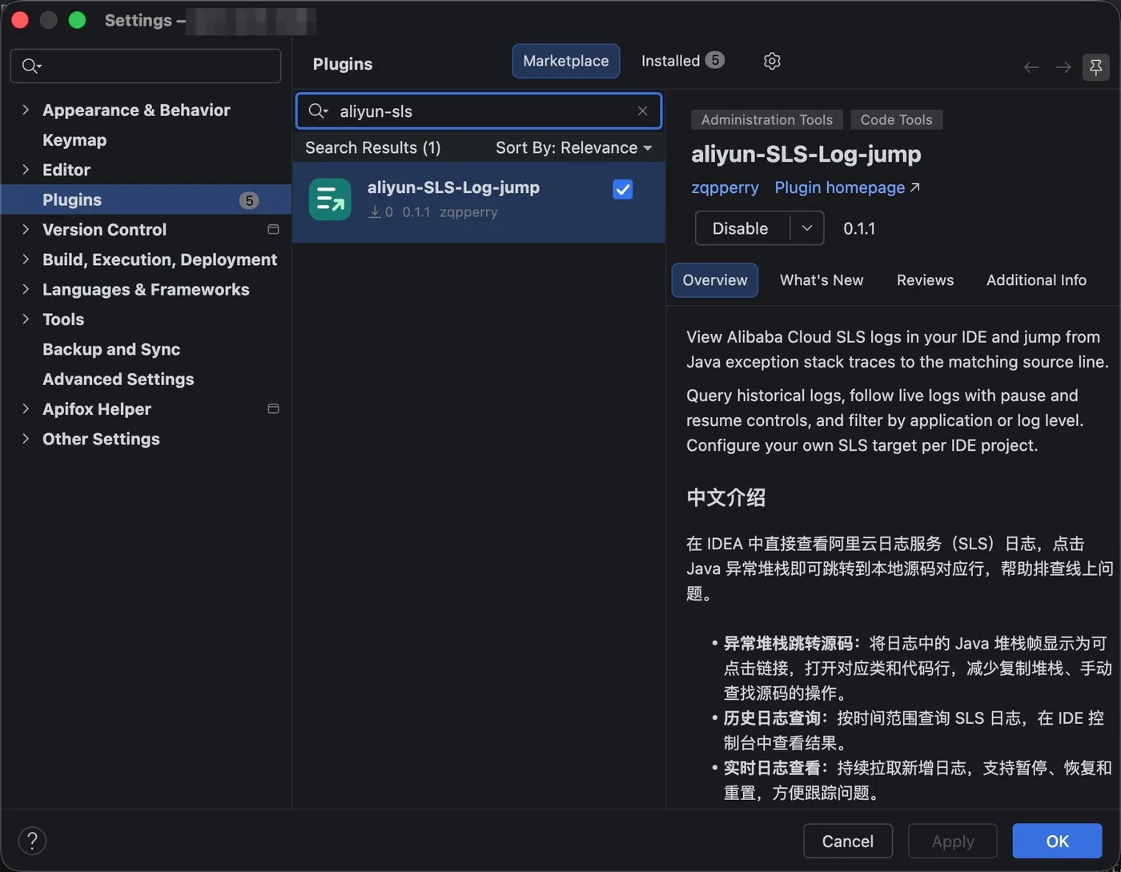This screenshot has height=872, width=1121.
Task: Uncheck the aliyun-SLS-Log-jump plugin checkbox
Action: tap(622, 190)
